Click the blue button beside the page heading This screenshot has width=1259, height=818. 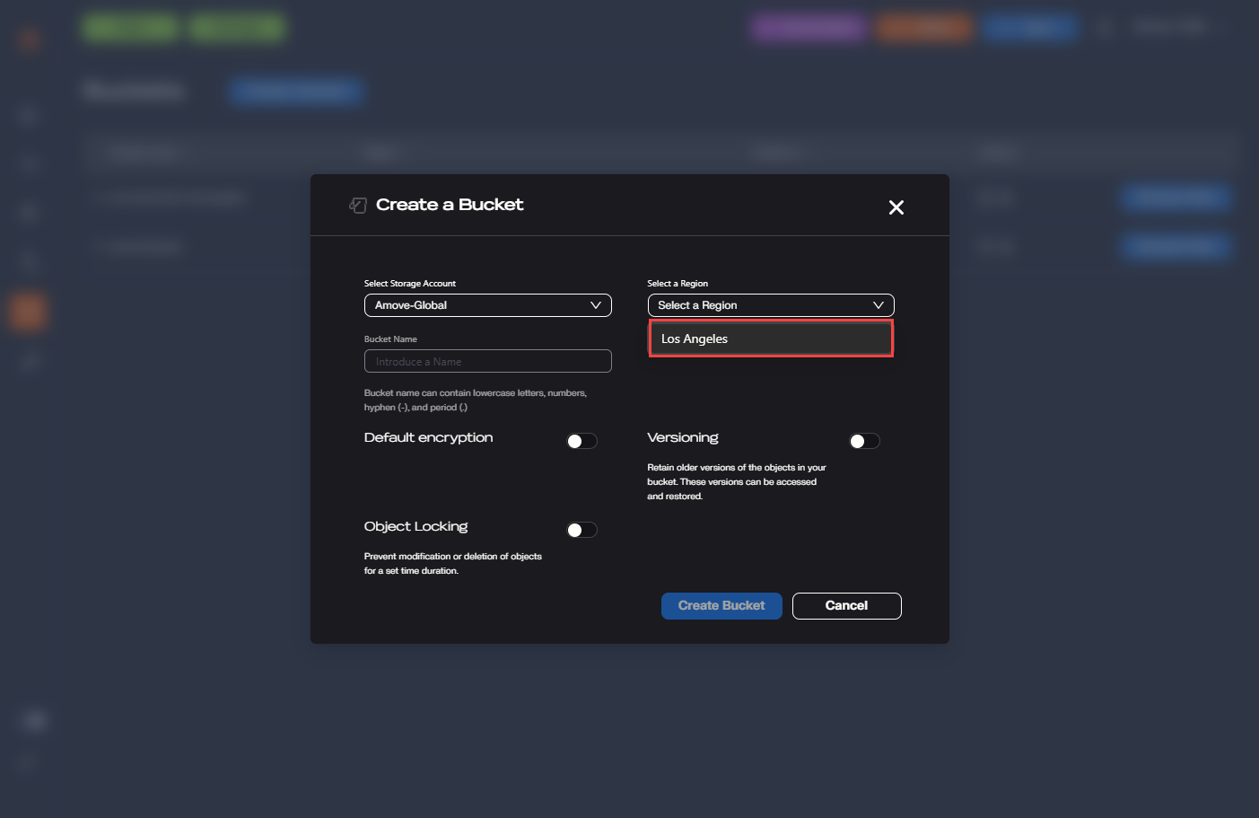tap(295, 91)
